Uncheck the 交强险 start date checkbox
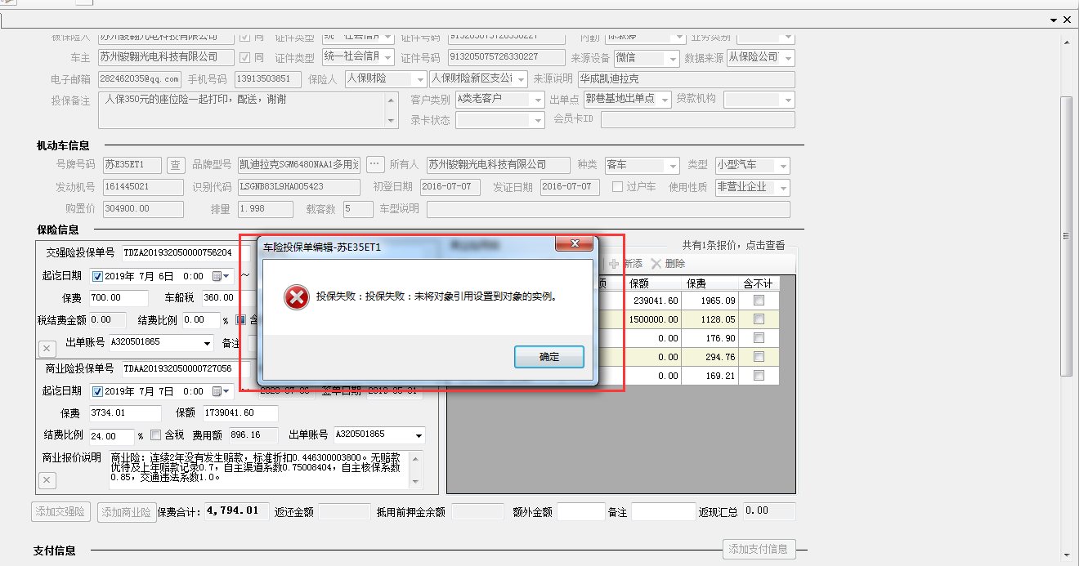This screenshot has height=566, width=1079. pos(98,276)
